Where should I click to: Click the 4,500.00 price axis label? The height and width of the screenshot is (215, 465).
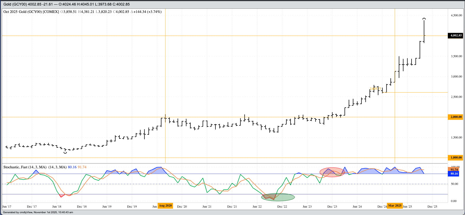456,15
